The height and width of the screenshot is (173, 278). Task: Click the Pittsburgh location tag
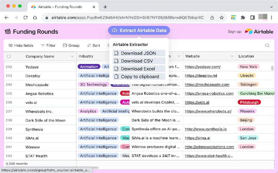249,102
